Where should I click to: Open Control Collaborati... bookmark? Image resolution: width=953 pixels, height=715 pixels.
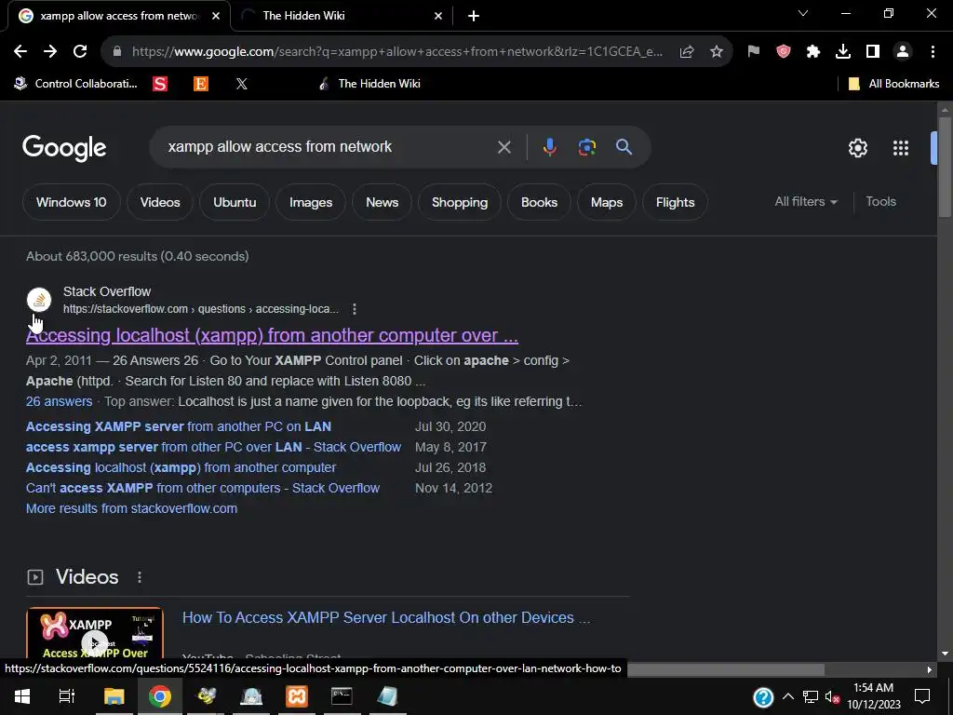[x=76, y=84]
